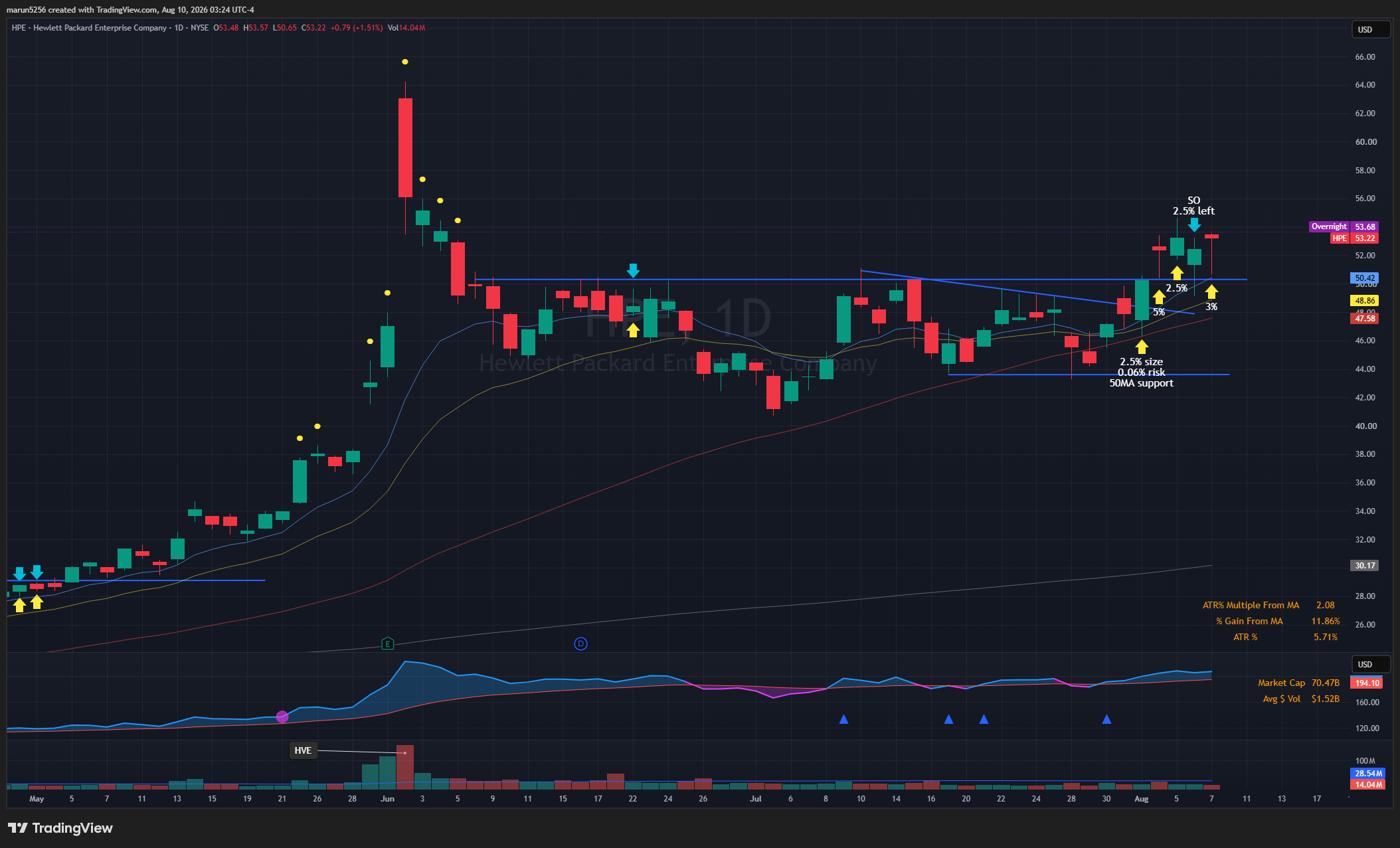Click the red HPE last price label 53.22
Viewport: 1400px width, 848px height.
point(1365,238)
